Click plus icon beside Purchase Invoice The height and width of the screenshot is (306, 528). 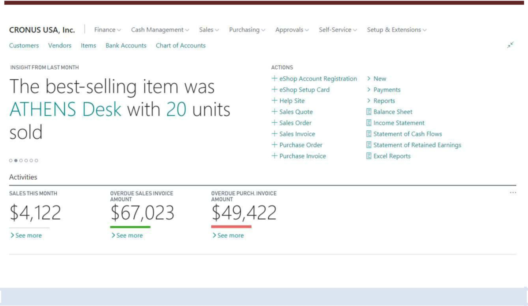(275, 156)
